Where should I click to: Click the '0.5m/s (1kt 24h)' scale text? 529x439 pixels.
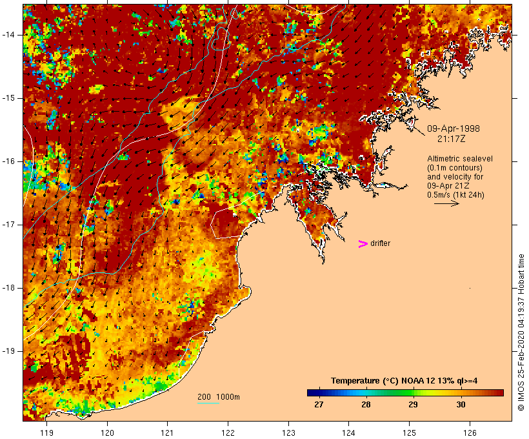pos(455,195)
